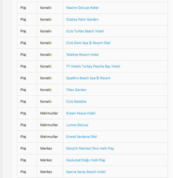Open the Club Kastalia link
The image size is (173, 178).
(76, 102)
